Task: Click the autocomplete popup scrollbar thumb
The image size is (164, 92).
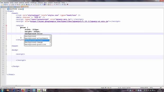Action: coord(50,40)
